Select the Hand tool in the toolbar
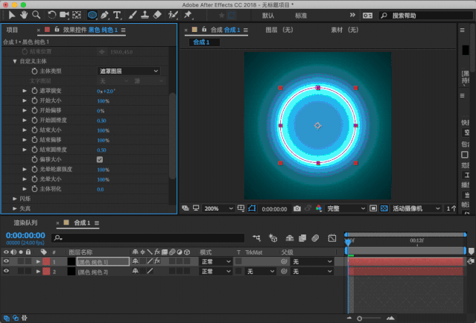The height and width of the screenshot is (323, 476). pos(23,14)
